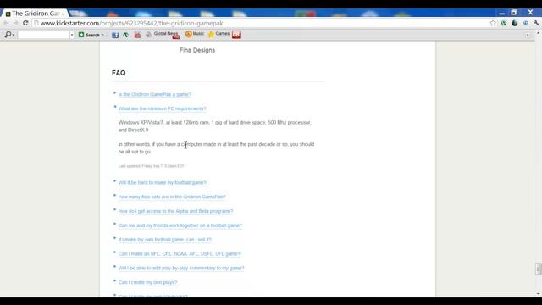Click the red icon after Games
The height and width of the screenshot is (305, 542).
click(x=236, y=35)
